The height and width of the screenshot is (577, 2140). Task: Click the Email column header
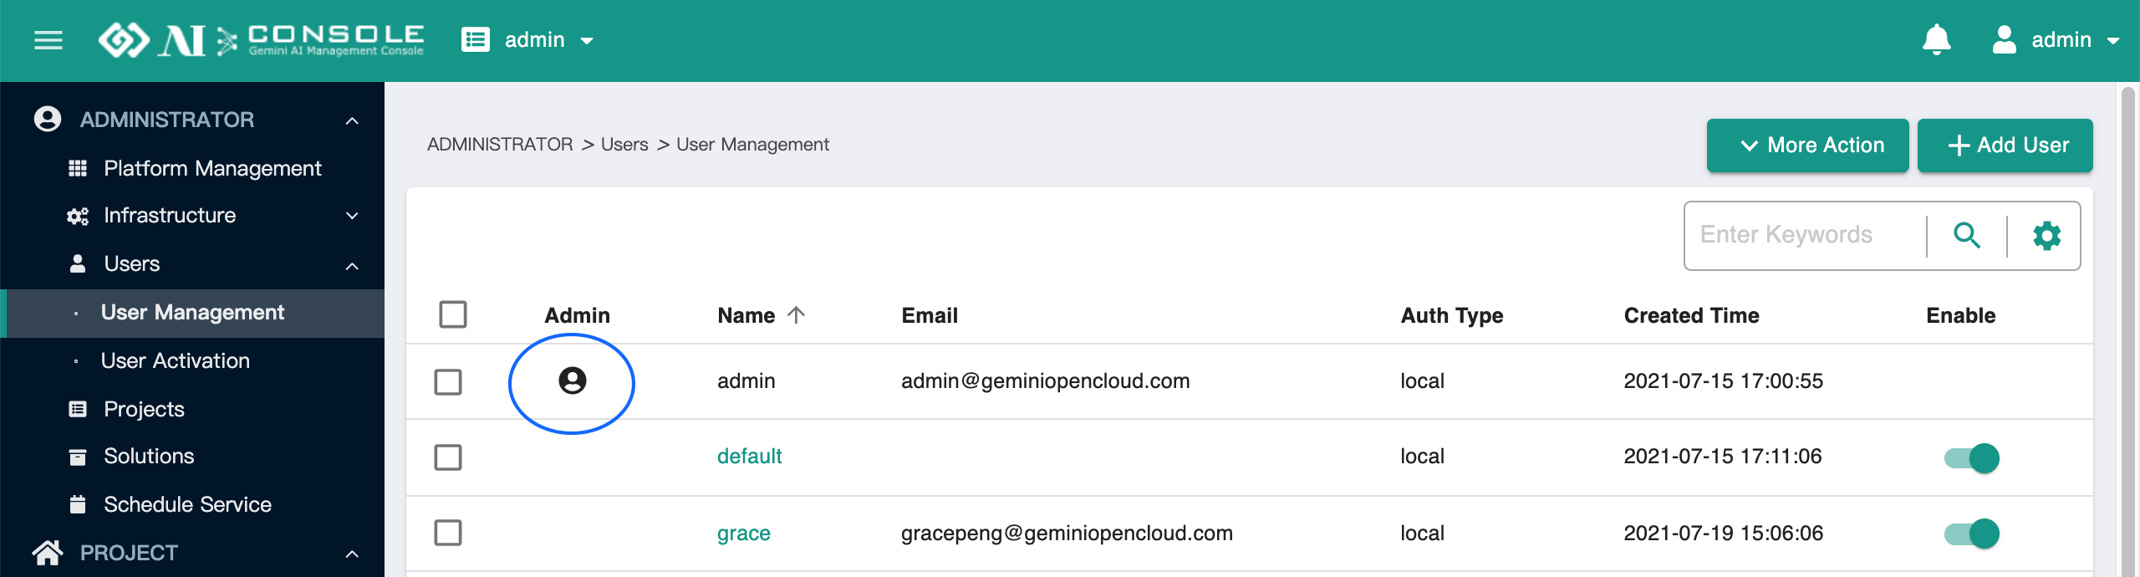pos(930,315)
